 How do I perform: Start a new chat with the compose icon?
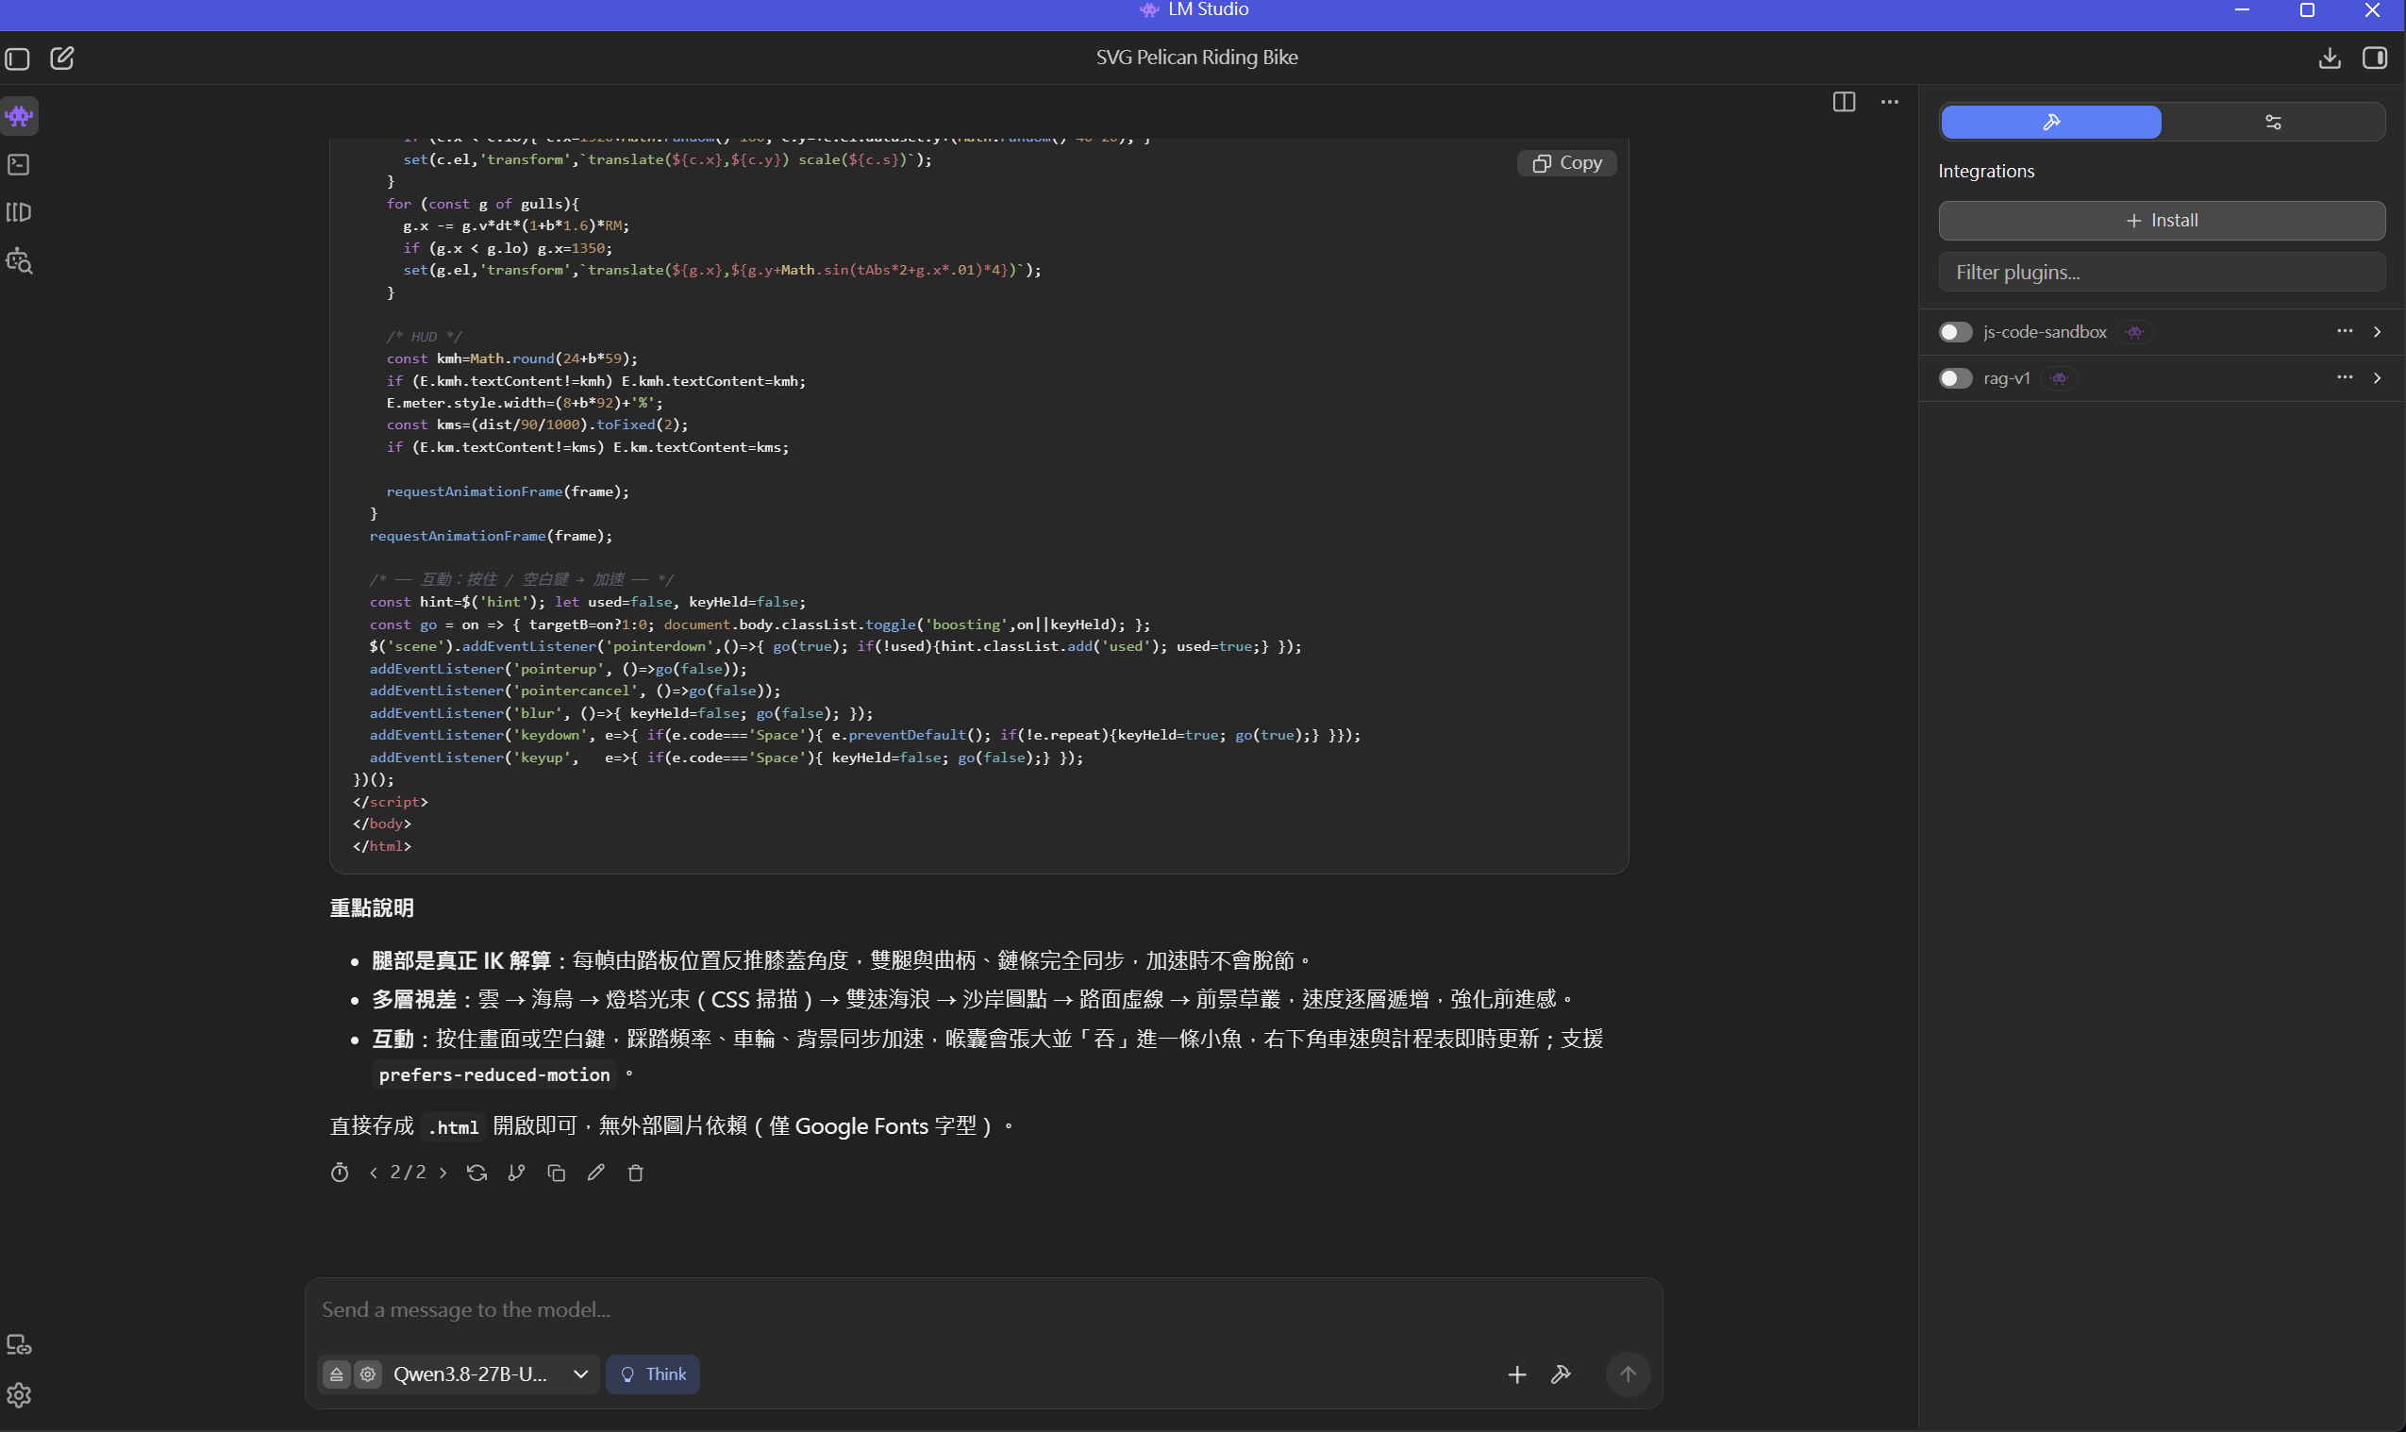pos(62,58)
